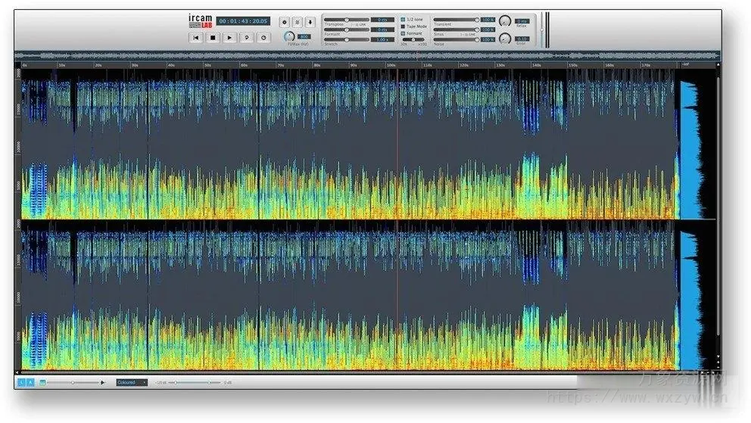751x423 pixels.
Task: Click the overview waveform strip above ruler
Action: coord(367,56)
